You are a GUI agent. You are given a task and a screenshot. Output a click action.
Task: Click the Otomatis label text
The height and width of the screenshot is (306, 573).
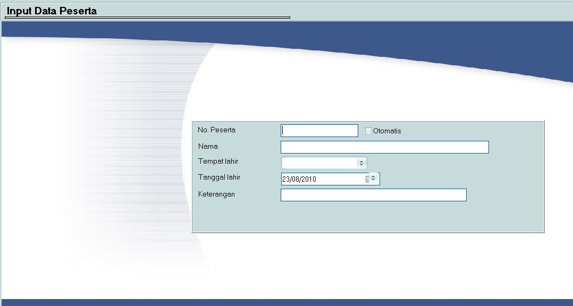pyautogui.click(x=387, y=131)
